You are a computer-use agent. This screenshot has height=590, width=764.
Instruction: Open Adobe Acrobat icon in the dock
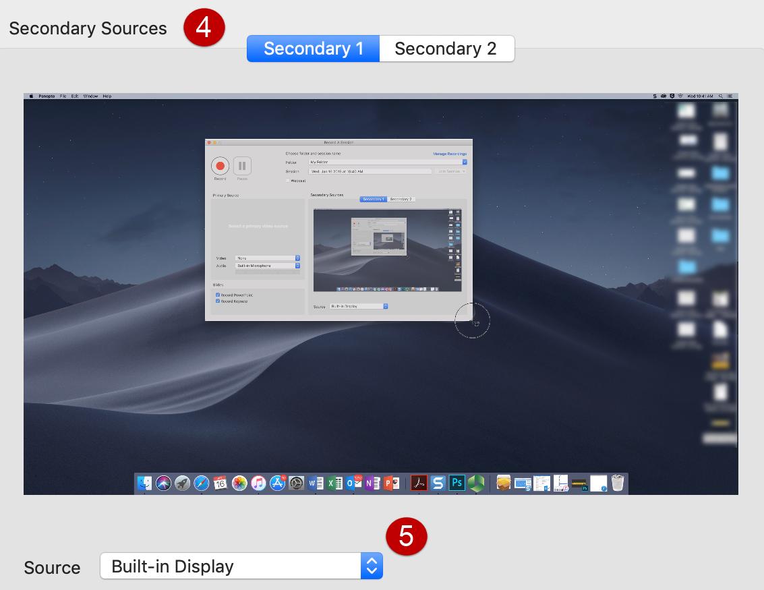pyautogui.click(x=419, y=483)
